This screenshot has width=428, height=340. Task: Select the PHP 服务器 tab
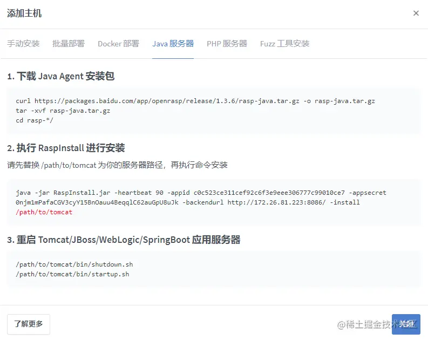click(x=227, y=44)
